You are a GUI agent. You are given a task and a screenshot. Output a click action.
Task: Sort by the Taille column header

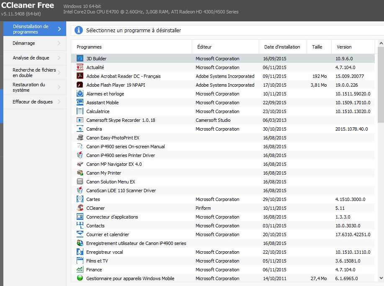pos(319,47)
